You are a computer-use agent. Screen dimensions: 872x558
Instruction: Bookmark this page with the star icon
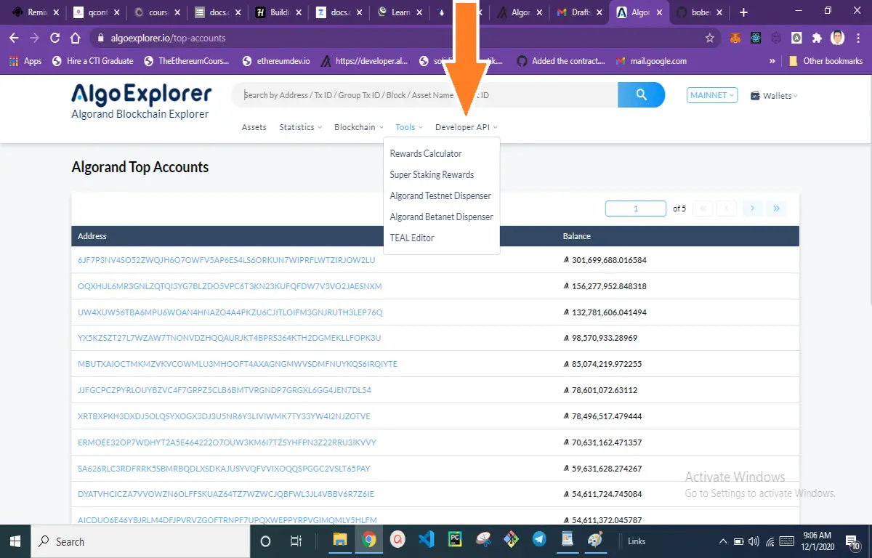[x=710, y=38]
